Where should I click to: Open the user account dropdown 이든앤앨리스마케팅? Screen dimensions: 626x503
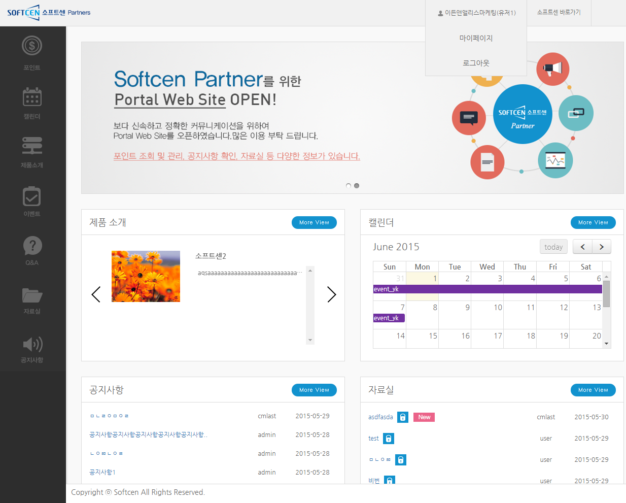tap(476, 13)
